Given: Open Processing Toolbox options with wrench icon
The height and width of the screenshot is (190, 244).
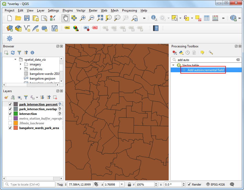Looking at the screenshot, I should 211,53.
